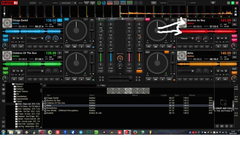Click SYNC on Beshno Az Ney deck
This screenshot has height=142, width=240.
[x=169, y=47]
